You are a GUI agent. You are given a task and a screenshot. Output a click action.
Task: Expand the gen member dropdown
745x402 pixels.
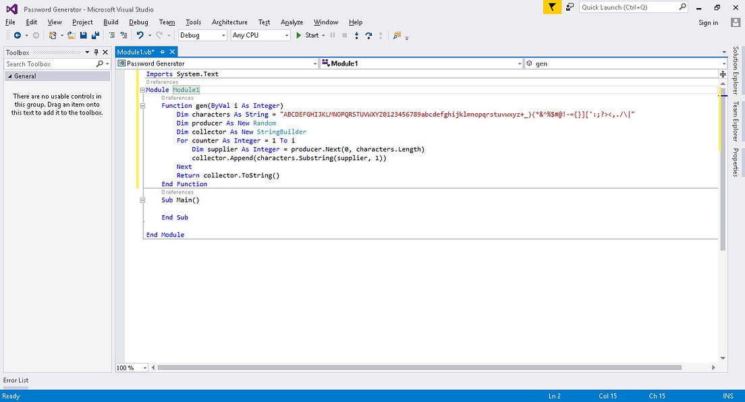tap(723, 63)
